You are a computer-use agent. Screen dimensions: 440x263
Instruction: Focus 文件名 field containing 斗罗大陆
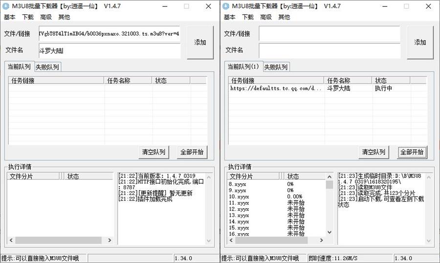click(109, 50)
